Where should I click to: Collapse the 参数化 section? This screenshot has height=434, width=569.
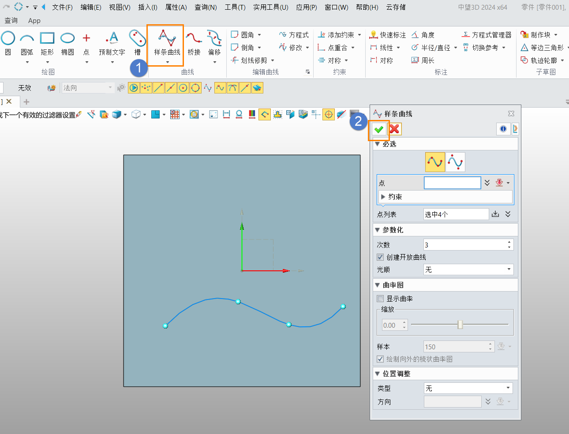tap(378, 230)
